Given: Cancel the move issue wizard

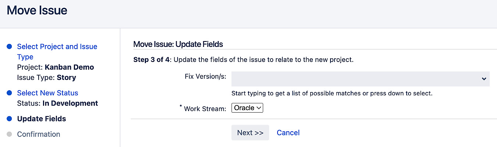Looking at the screenshot, I should (x=288, y=133).
